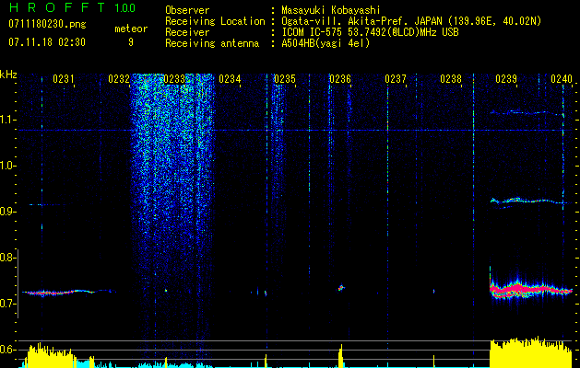Click the 0237 time marker

[x=396, y=79]
